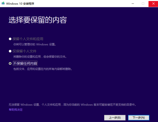Select the 保留个人文件和应用 radio circle

pyautogui.click(x=10, y=39)
